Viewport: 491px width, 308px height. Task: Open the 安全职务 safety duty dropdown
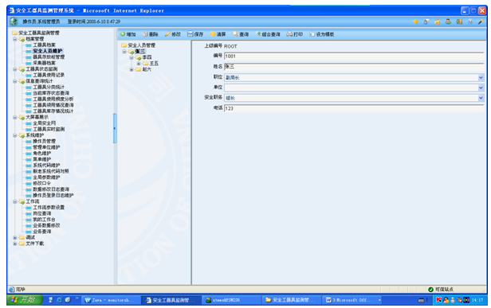pyautogui.click(x=481, y=98)
